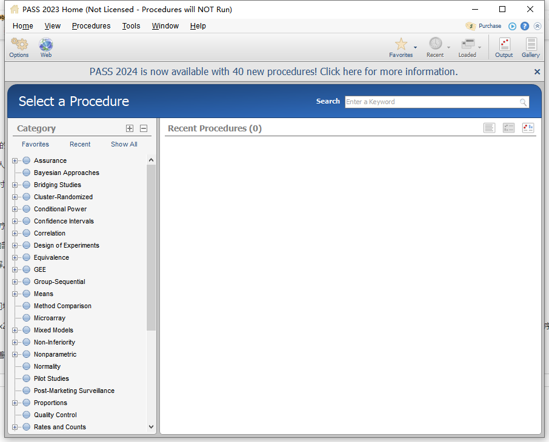Click the Show All link
This screenshot has width=549, height=442.
click(x=124, y=144)
